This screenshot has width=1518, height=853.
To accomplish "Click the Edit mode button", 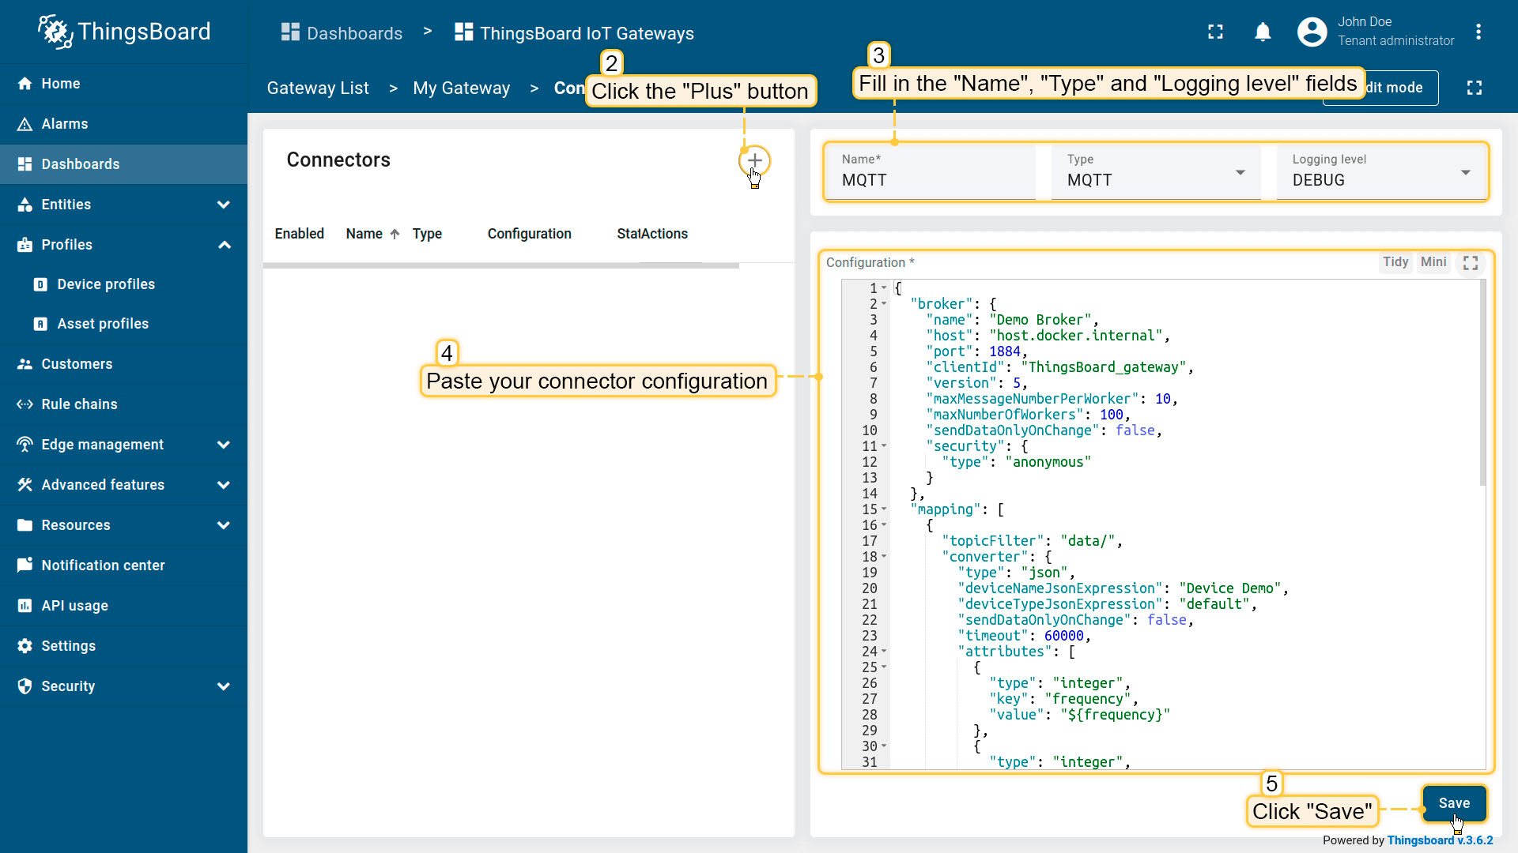I will 1380,88.
